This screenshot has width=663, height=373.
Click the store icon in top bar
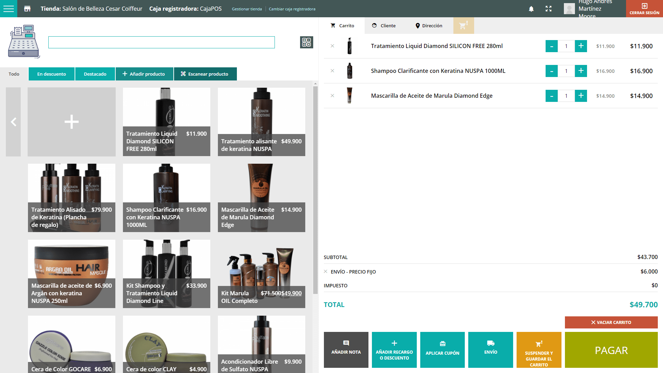27,9
